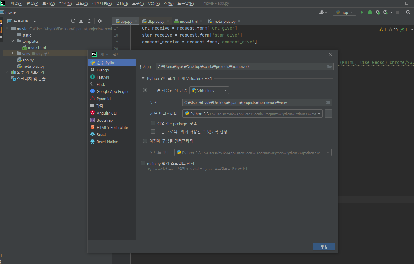Click the yellow warning count 1 indicator
Screen dimensions: 414x264
pyautogui.click(x=383, y=30)
